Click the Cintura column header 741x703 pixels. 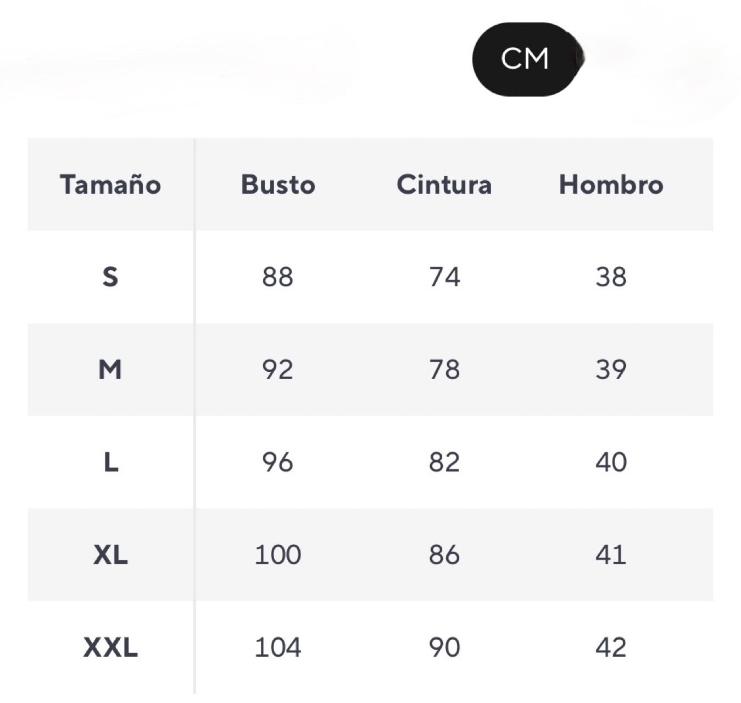click(444, 185)
